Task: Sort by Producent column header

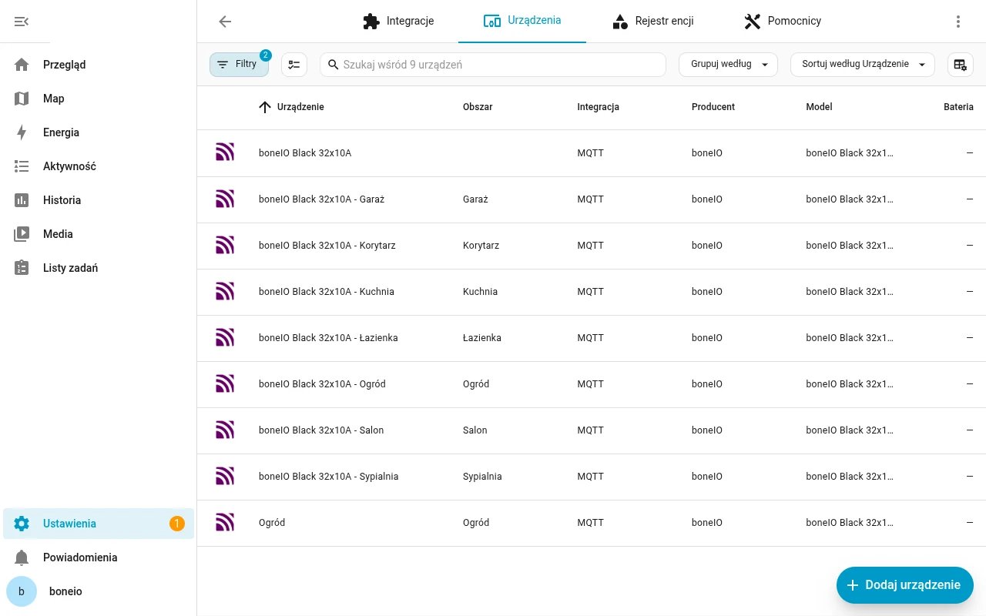Action: coord(713,107)
